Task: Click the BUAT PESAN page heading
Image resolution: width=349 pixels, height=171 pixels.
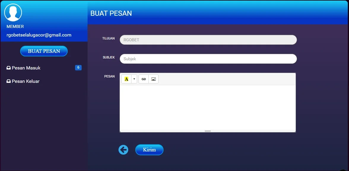Action: 111,13
